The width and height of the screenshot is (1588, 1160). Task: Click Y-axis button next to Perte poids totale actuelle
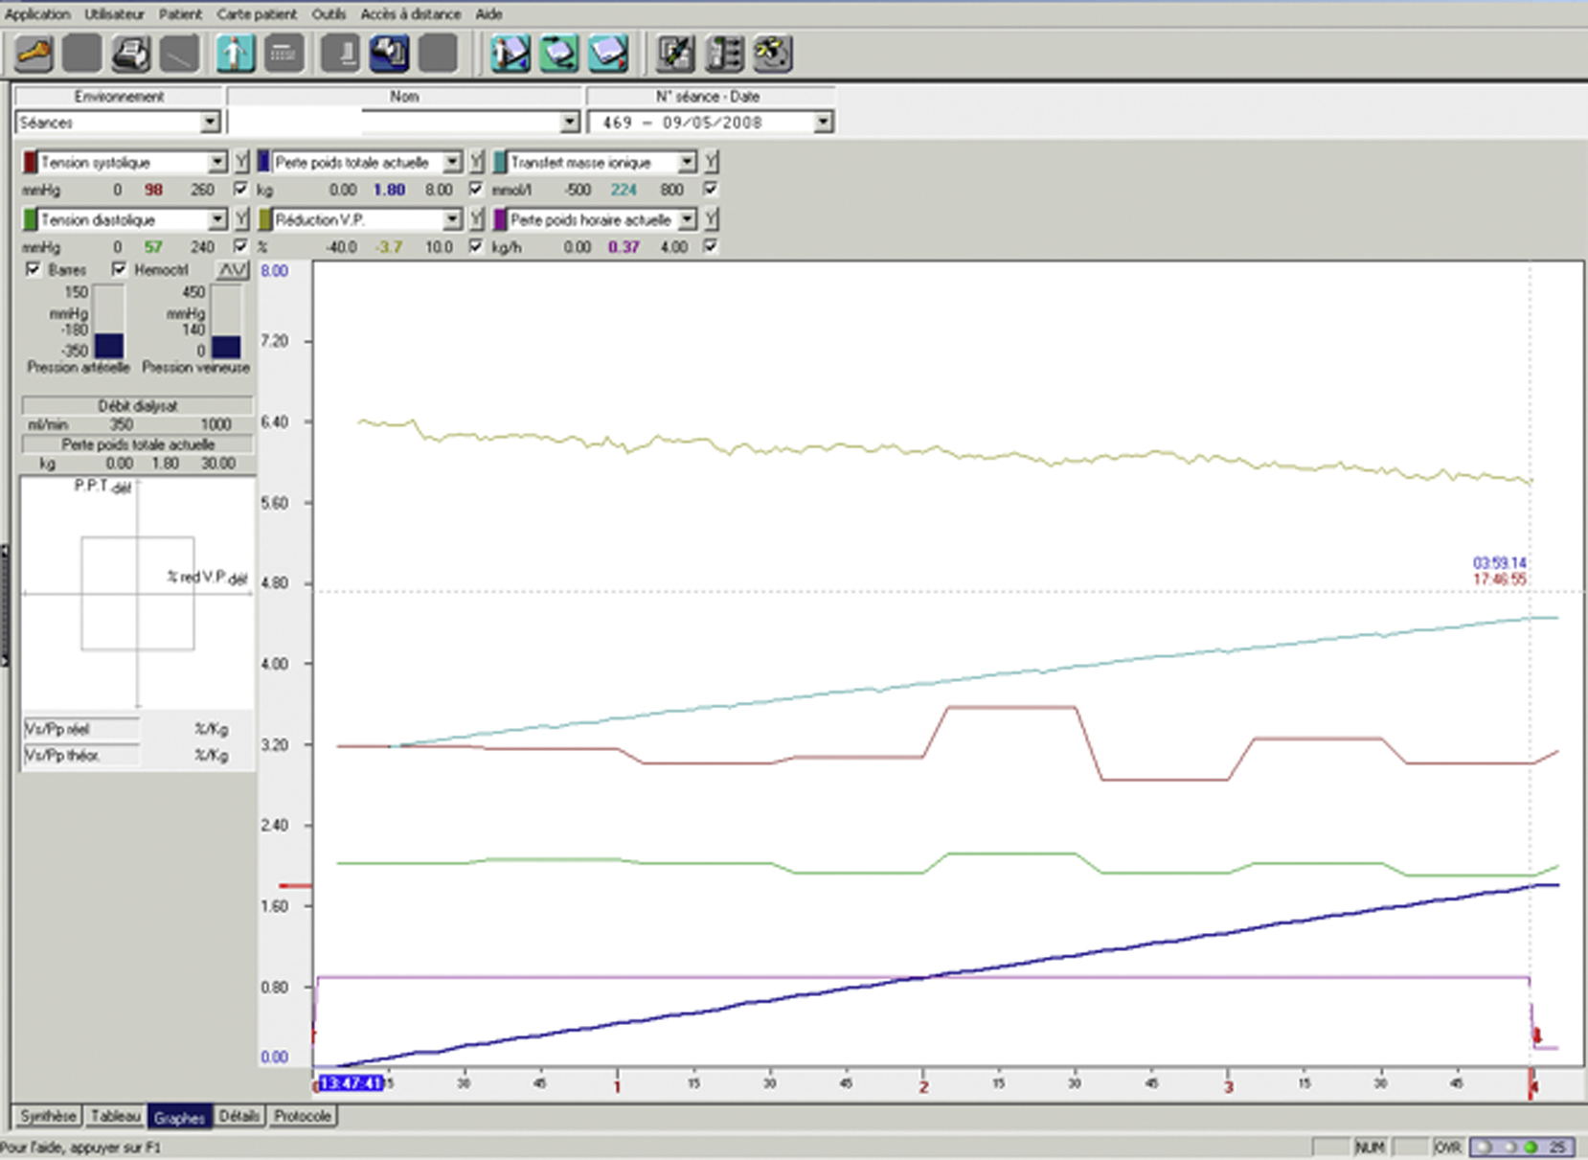pyautogui.click(x=476, y=162)
